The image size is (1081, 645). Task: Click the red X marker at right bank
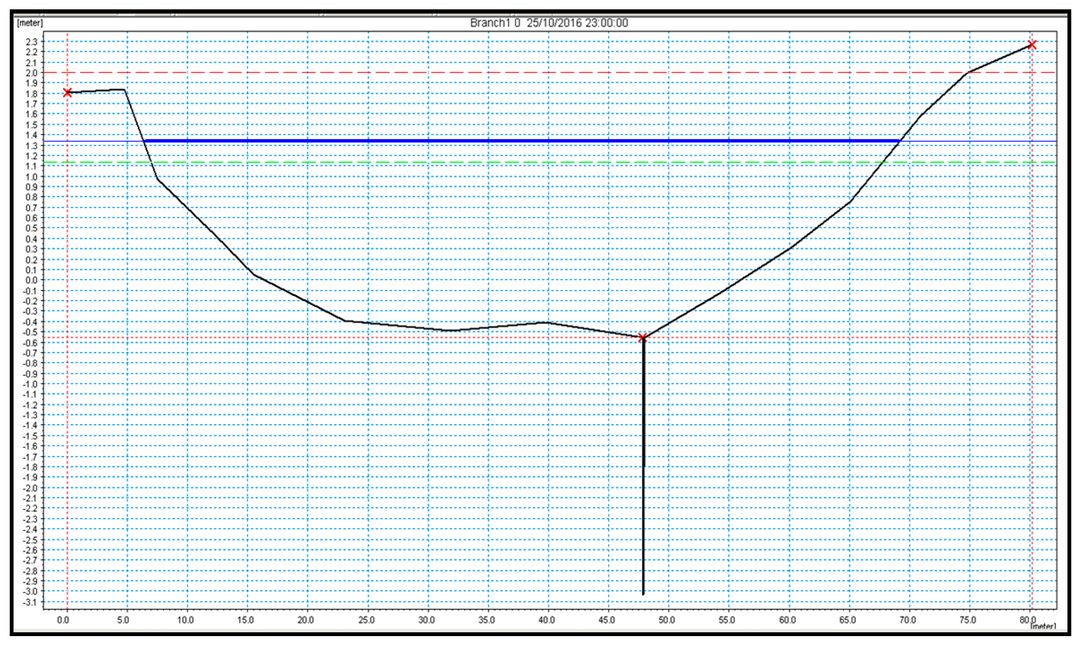tap(1032, 45)
